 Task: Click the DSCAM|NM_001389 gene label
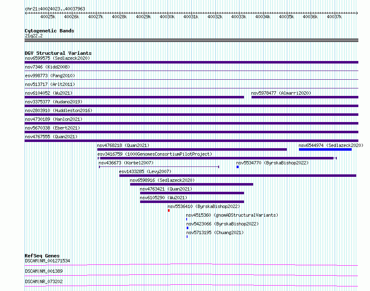[44, 271]
